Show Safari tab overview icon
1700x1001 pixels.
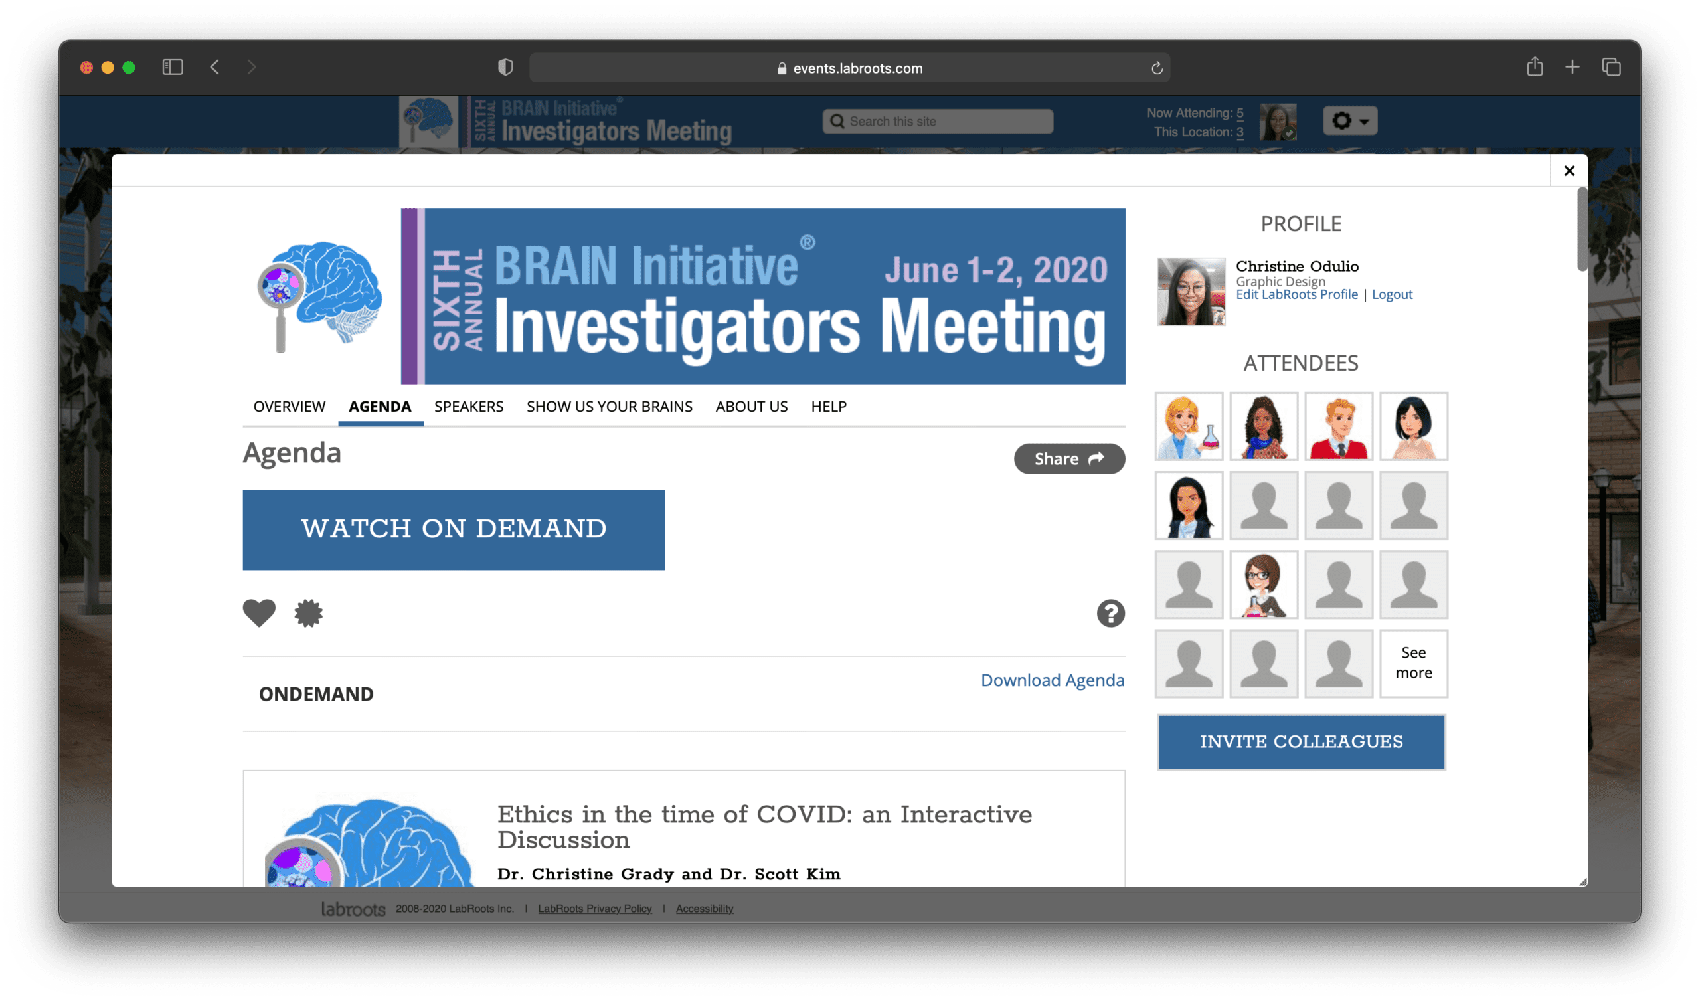1612,67
